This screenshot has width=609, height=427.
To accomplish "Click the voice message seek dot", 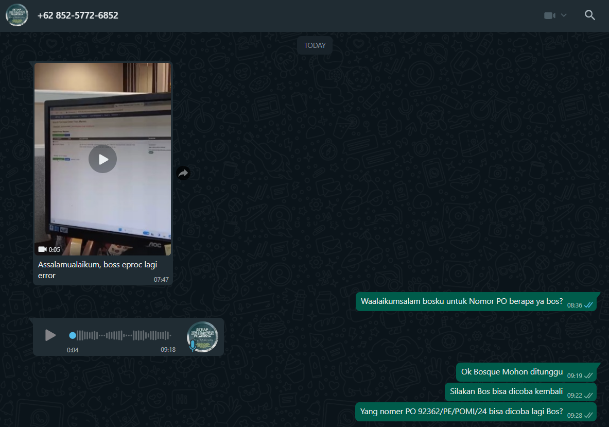I will coord(73,335).
